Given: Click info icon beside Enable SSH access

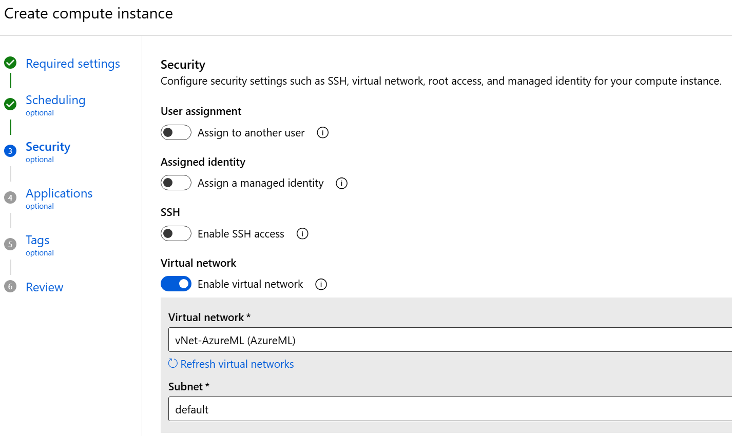Looking at the screenshot, I should pos(302,234).
